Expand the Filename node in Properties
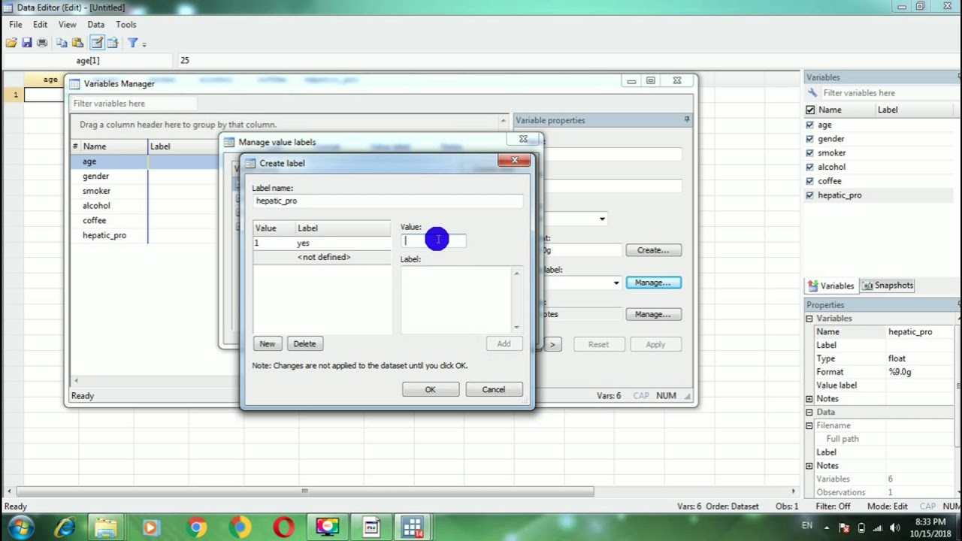The image size is (962, 541). [x=809, y=426]
